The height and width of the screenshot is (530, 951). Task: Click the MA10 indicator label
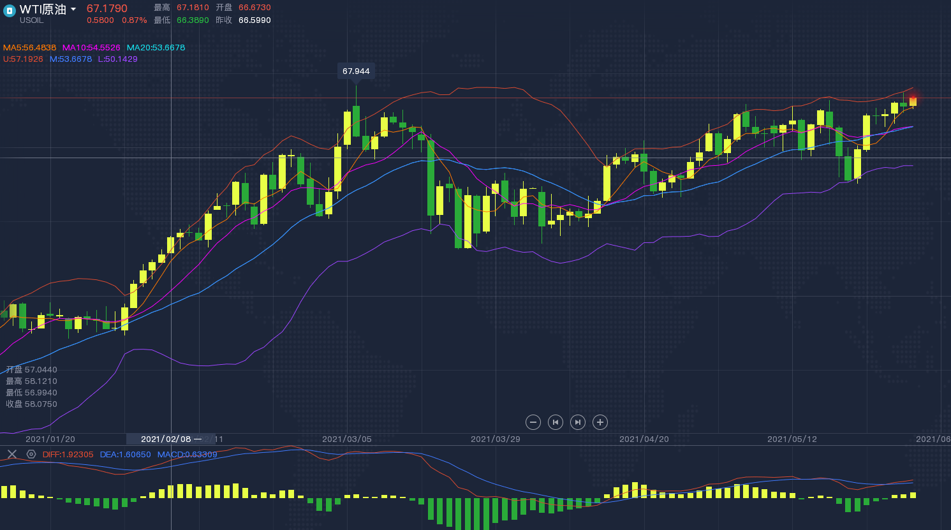point(91,48)
